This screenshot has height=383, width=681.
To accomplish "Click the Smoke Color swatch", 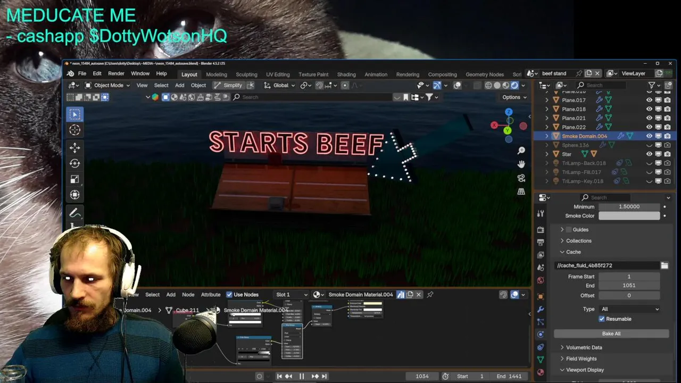I will 629,216.
